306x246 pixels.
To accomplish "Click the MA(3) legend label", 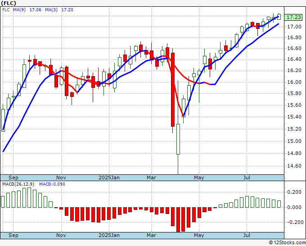I will (x=51, y=10).
